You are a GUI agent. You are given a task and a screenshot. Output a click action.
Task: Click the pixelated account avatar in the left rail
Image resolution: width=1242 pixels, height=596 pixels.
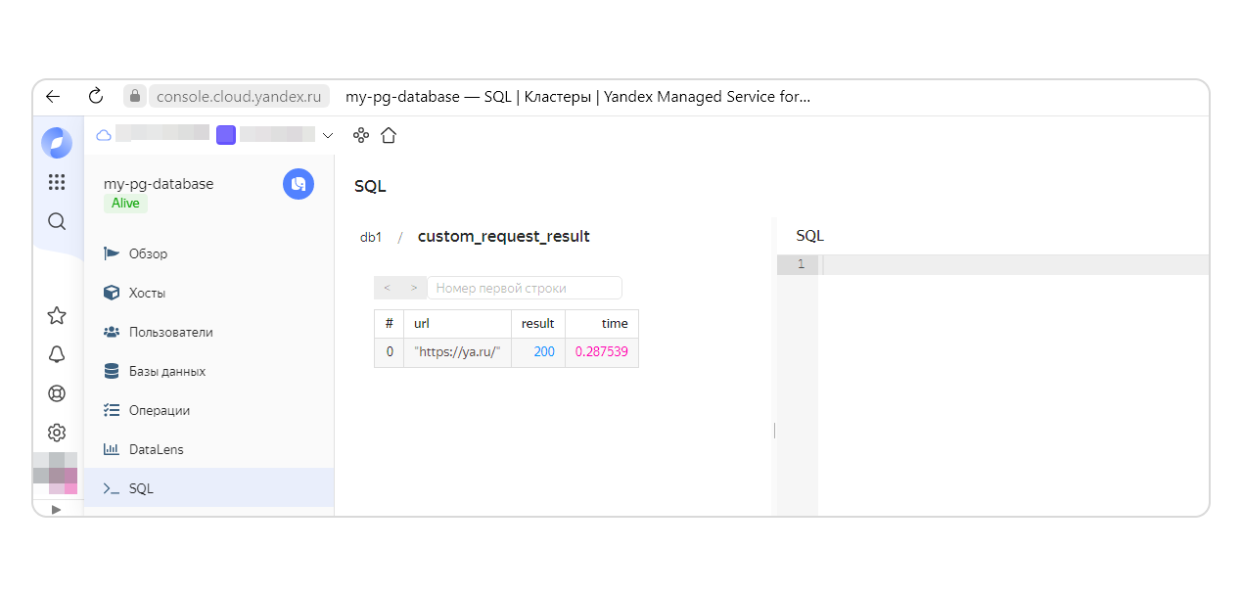point(56,474)
